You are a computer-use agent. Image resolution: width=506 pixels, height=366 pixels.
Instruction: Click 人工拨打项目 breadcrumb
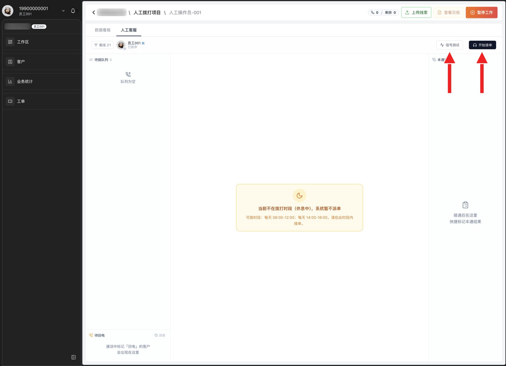[x=147, y=13]
